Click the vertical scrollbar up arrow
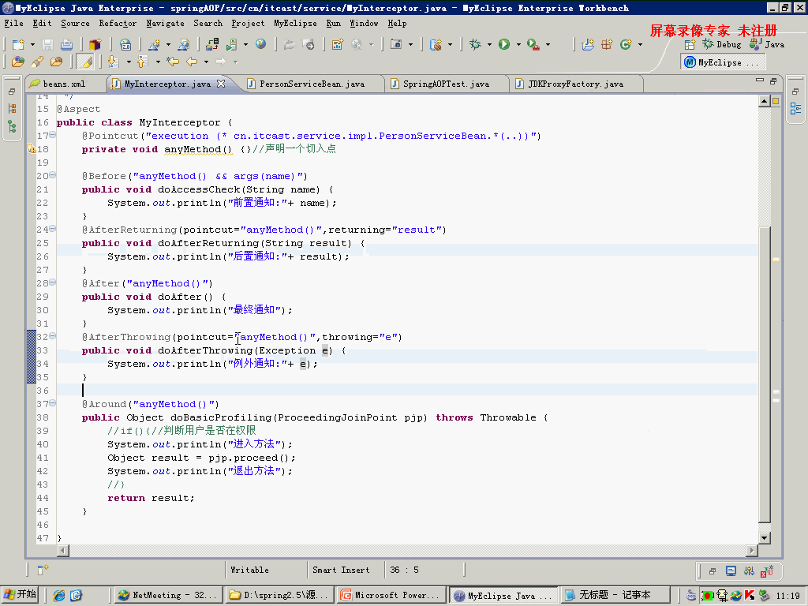This screenshot has height=606, width=808. (764, 101)
